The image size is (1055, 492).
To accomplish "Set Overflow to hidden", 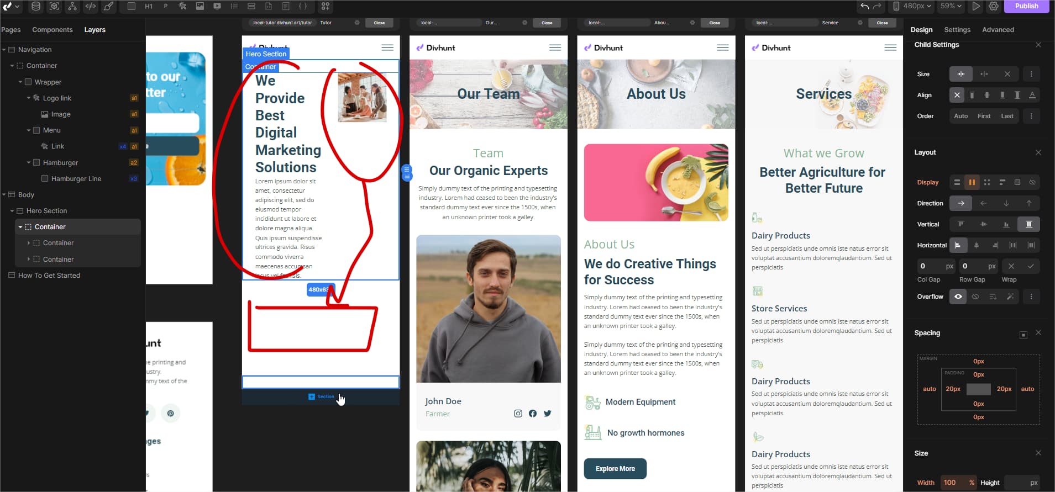I will click(975, 297).
